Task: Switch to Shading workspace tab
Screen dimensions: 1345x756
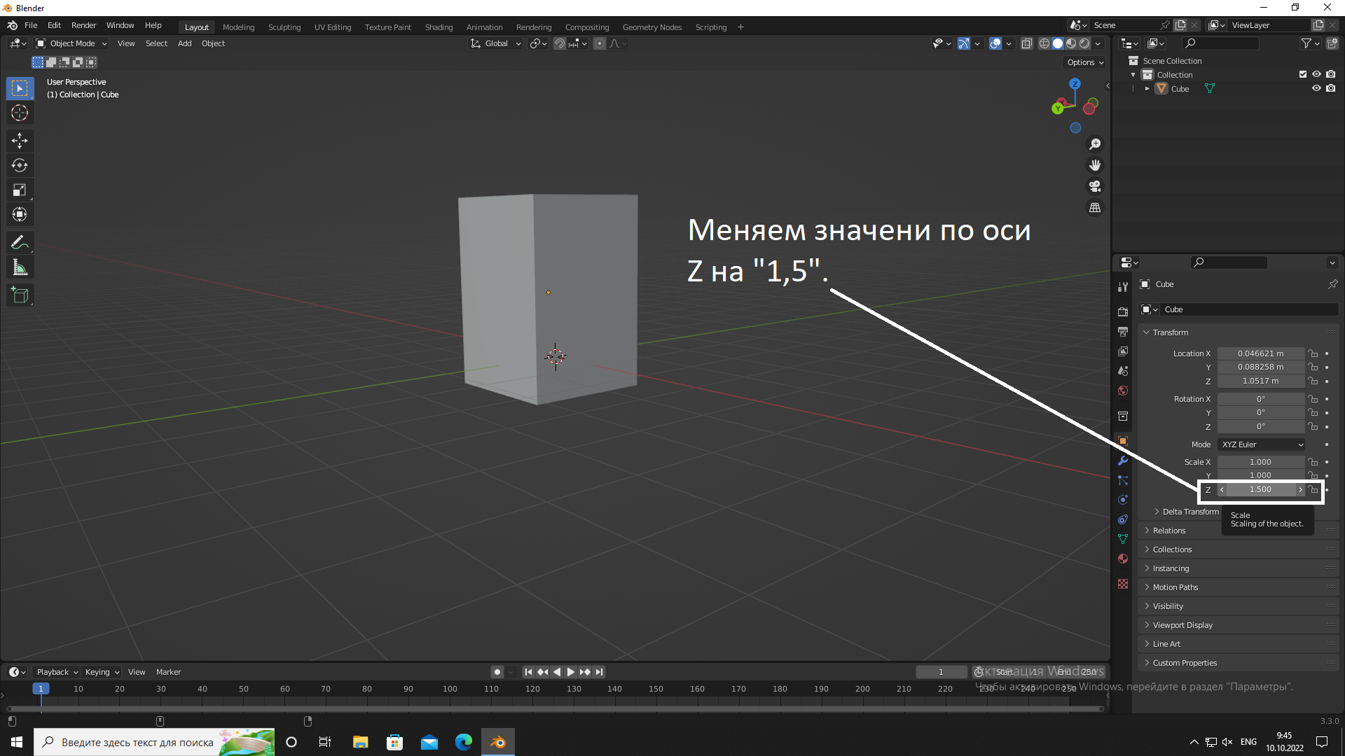Action: (439, 27)
